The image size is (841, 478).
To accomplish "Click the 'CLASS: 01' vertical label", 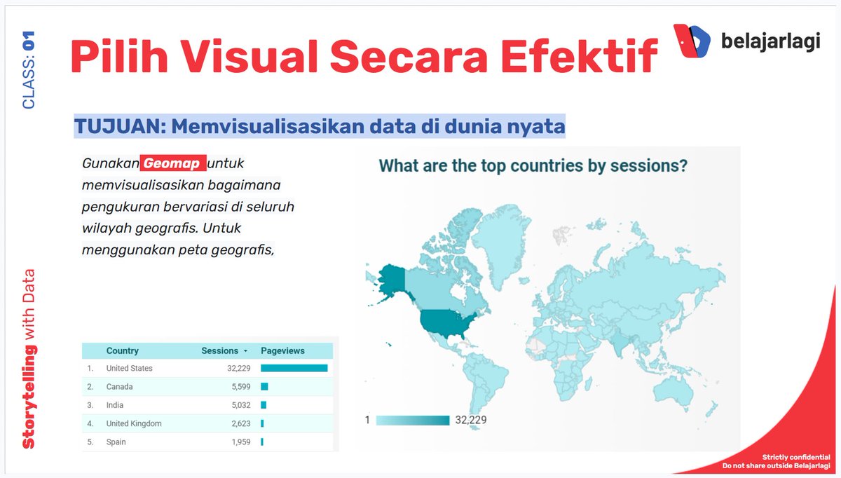I will (x=29, y=71).
